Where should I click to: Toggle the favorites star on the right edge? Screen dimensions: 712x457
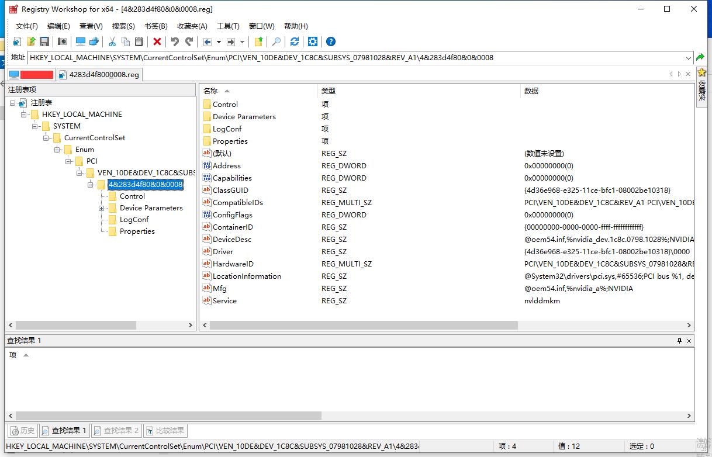pyautogui.click(x=702, y=73)
